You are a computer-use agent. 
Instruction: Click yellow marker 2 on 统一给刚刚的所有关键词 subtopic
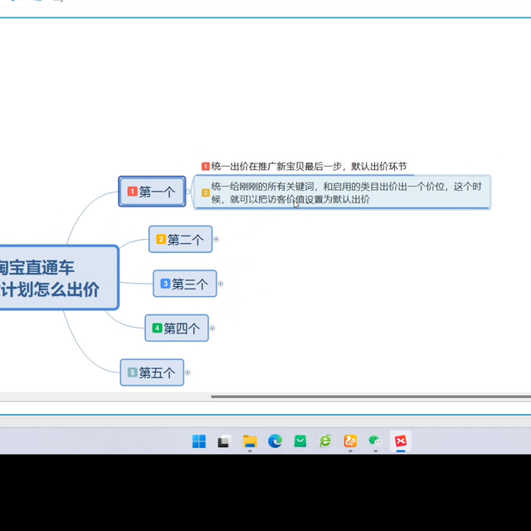pos(206,192)
